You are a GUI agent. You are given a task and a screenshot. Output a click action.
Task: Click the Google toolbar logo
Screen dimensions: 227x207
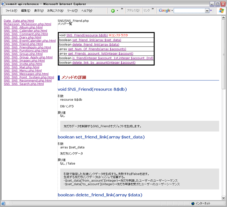click(x=164, y=10)
